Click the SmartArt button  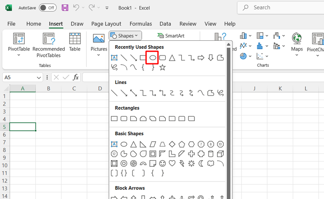tap(171, 36)
